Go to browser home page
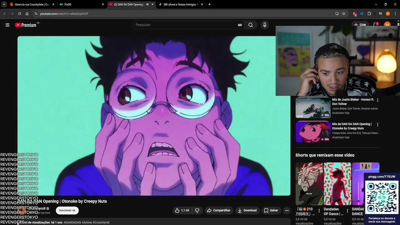 (x=27, y=14)
